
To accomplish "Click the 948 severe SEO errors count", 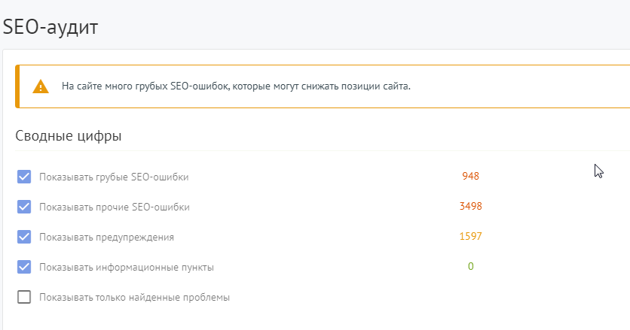I will click(x=471, y=177).
